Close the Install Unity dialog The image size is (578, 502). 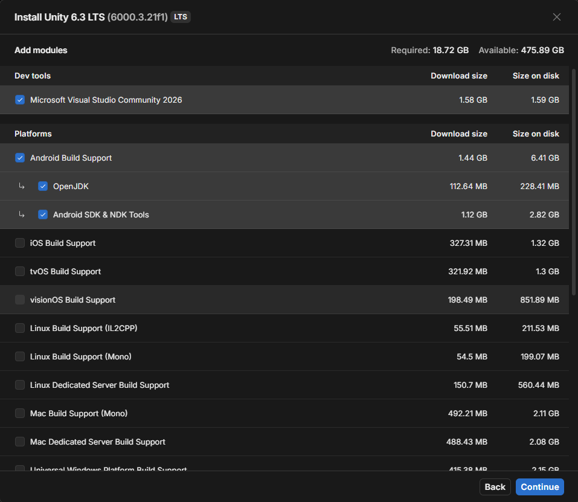[557, 17]
